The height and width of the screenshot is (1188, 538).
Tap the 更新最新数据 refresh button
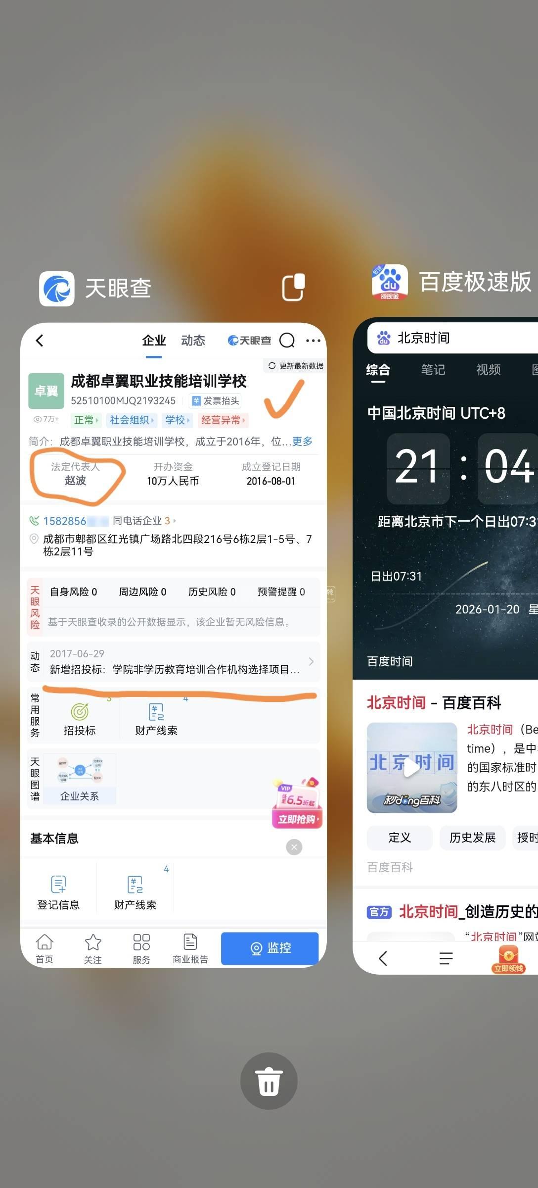pyautogui.click(x=296, y=366)
